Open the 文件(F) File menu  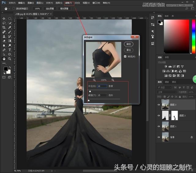coord(12,3)
